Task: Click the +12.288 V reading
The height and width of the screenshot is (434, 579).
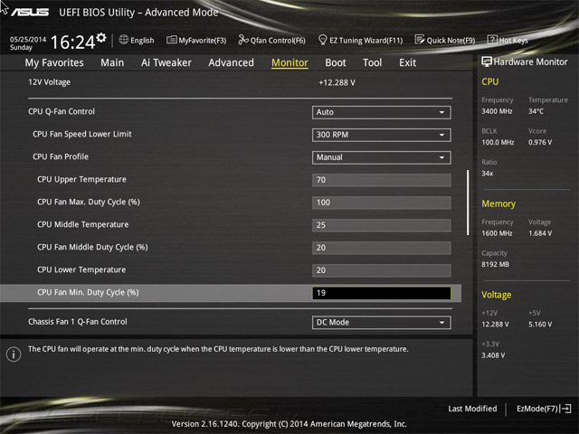Action: pyautogui.click(x=337, y=82)
